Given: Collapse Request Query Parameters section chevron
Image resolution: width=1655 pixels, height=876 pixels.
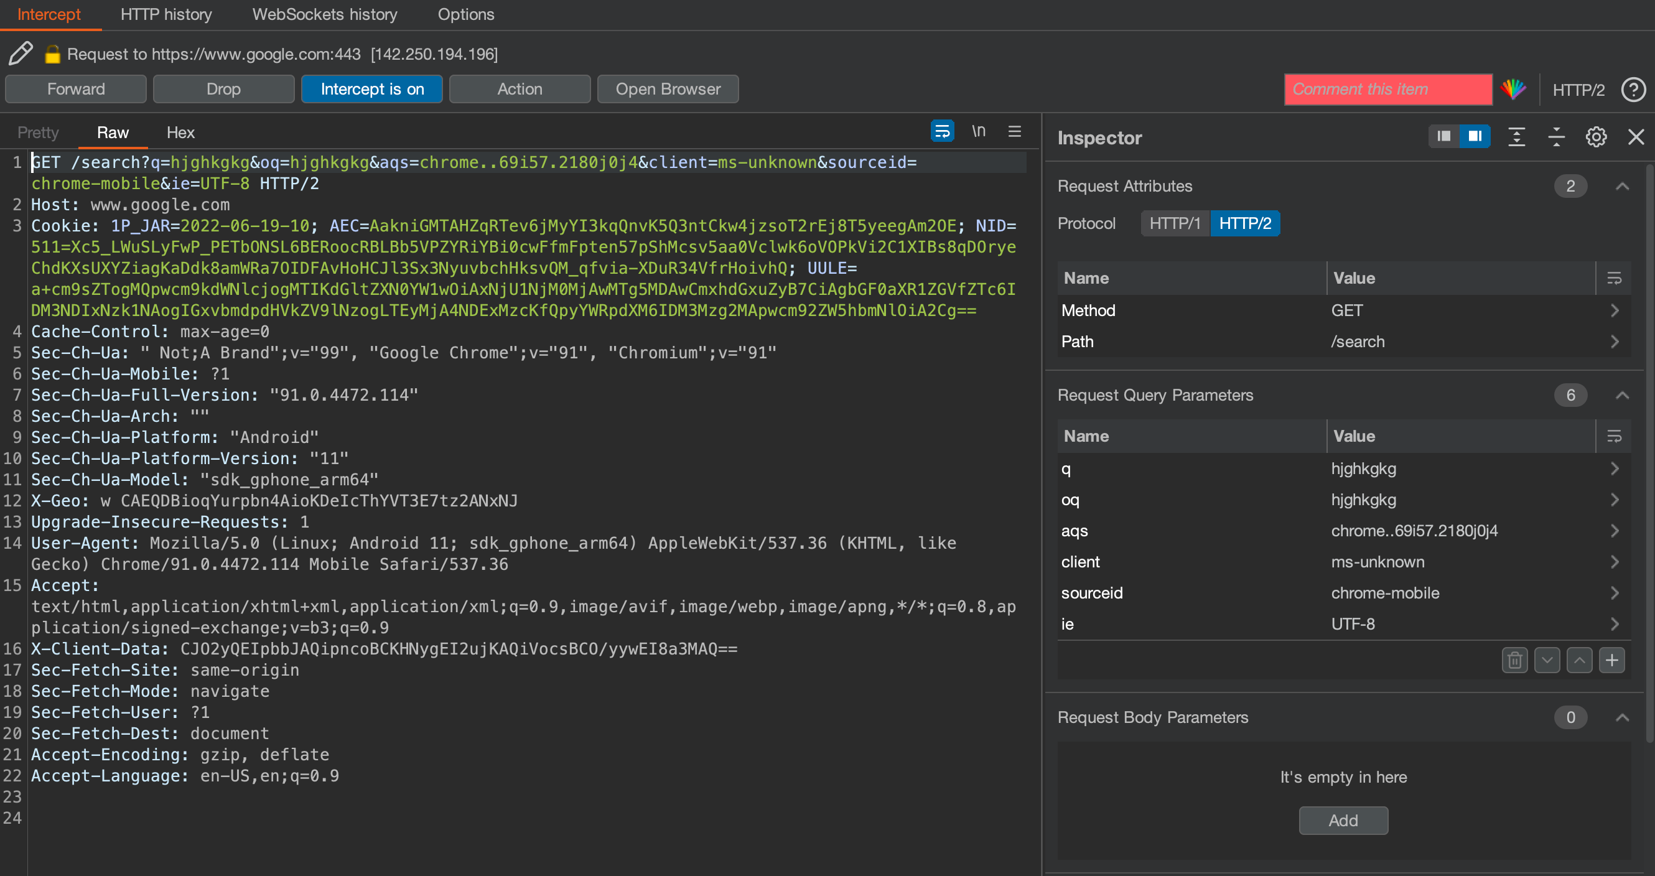Looking at the screenshot, I should (1622, 395).
